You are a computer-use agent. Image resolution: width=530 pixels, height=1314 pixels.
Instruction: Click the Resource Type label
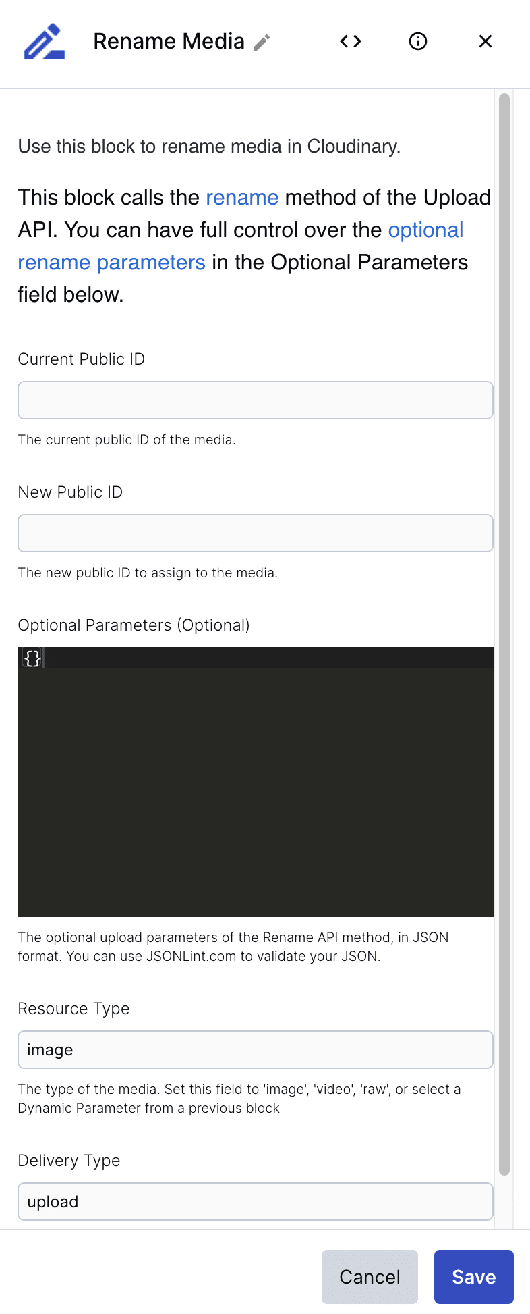[73, 1008]
